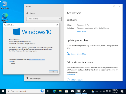The width and height of the screenshot is (126, 94).
Task: Open File Explorer on the taskbar
Action: 60,91
